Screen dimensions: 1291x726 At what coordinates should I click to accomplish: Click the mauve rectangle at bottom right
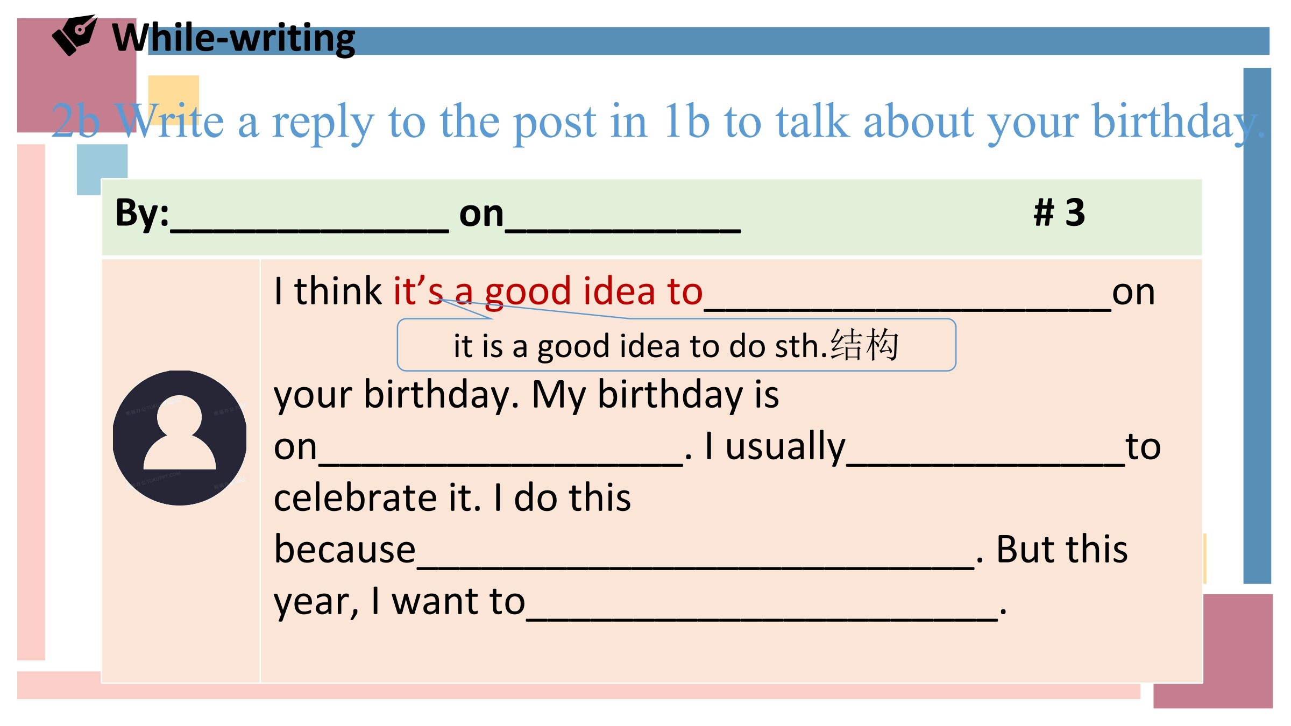point(1237,651)
